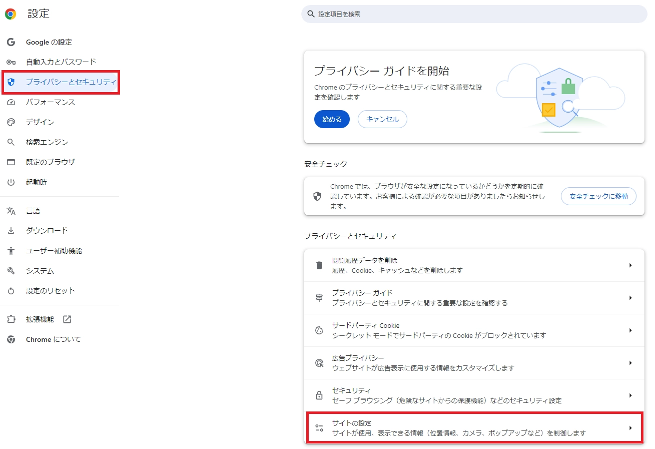Image resolution: width=655 pixels, height=449 pixels.
Task: Click the wrench icon for システム
Action: click(x=11, y=271)
